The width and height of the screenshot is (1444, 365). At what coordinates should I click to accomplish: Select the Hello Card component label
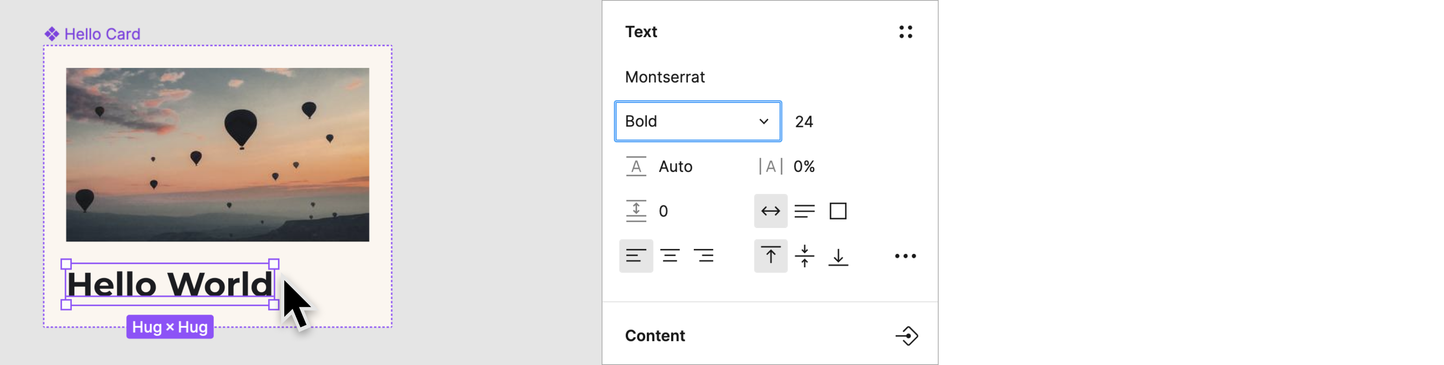pos(102,34)
